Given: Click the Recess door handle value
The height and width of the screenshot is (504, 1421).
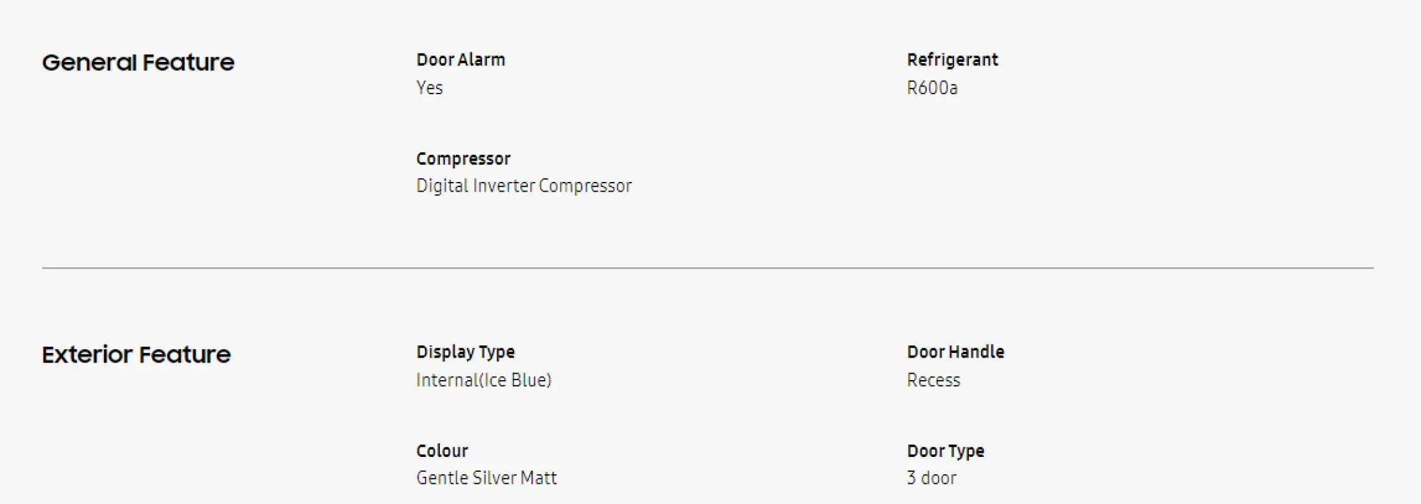Looking at the screenshot, I should pos(933,380).
